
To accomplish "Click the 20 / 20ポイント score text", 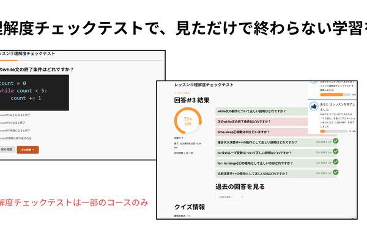I will tap(324, 142).
